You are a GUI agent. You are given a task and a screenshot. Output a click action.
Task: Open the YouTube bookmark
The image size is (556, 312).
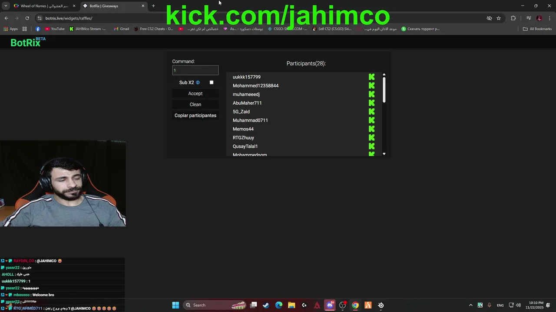(x=55, y=29)
